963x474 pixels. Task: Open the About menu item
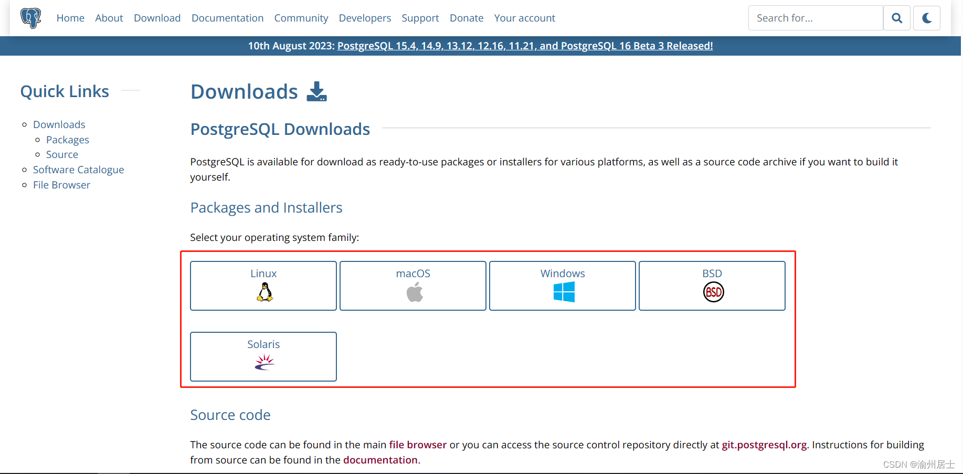click(109, 18)
